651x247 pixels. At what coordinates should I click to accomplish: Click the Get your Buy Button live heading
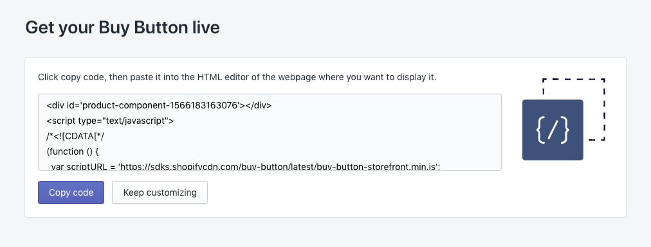click(122, 28)
